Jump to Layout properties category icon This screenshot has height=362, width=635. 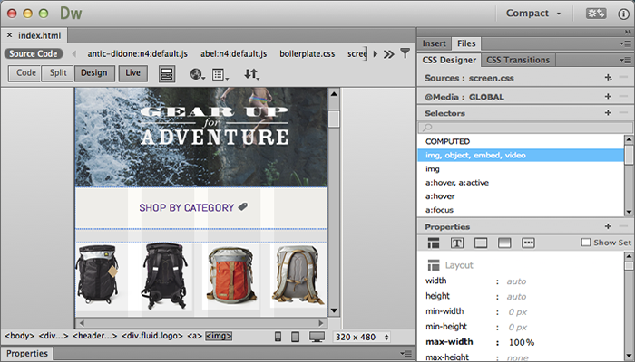tap(434, 243)
